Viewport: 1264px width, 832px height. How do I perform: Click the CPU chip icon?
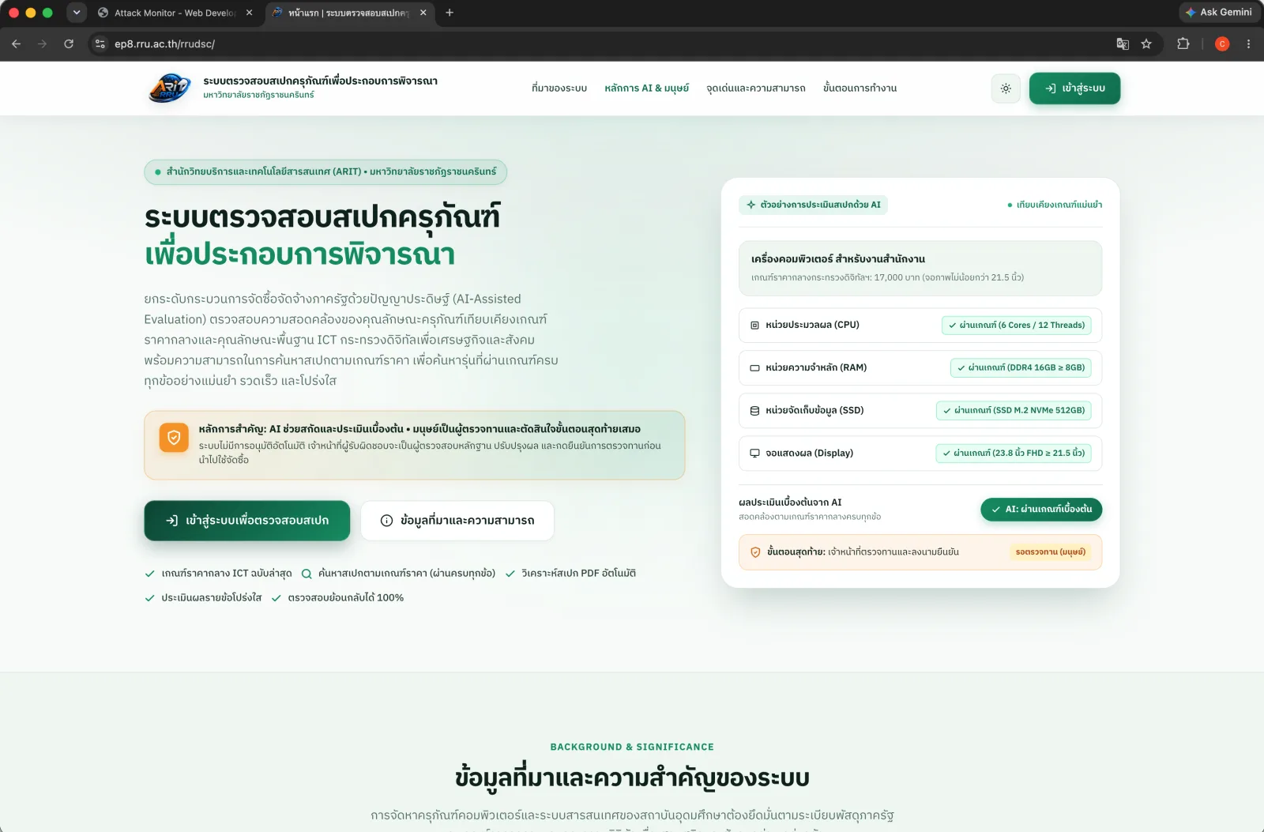point(754,326)
